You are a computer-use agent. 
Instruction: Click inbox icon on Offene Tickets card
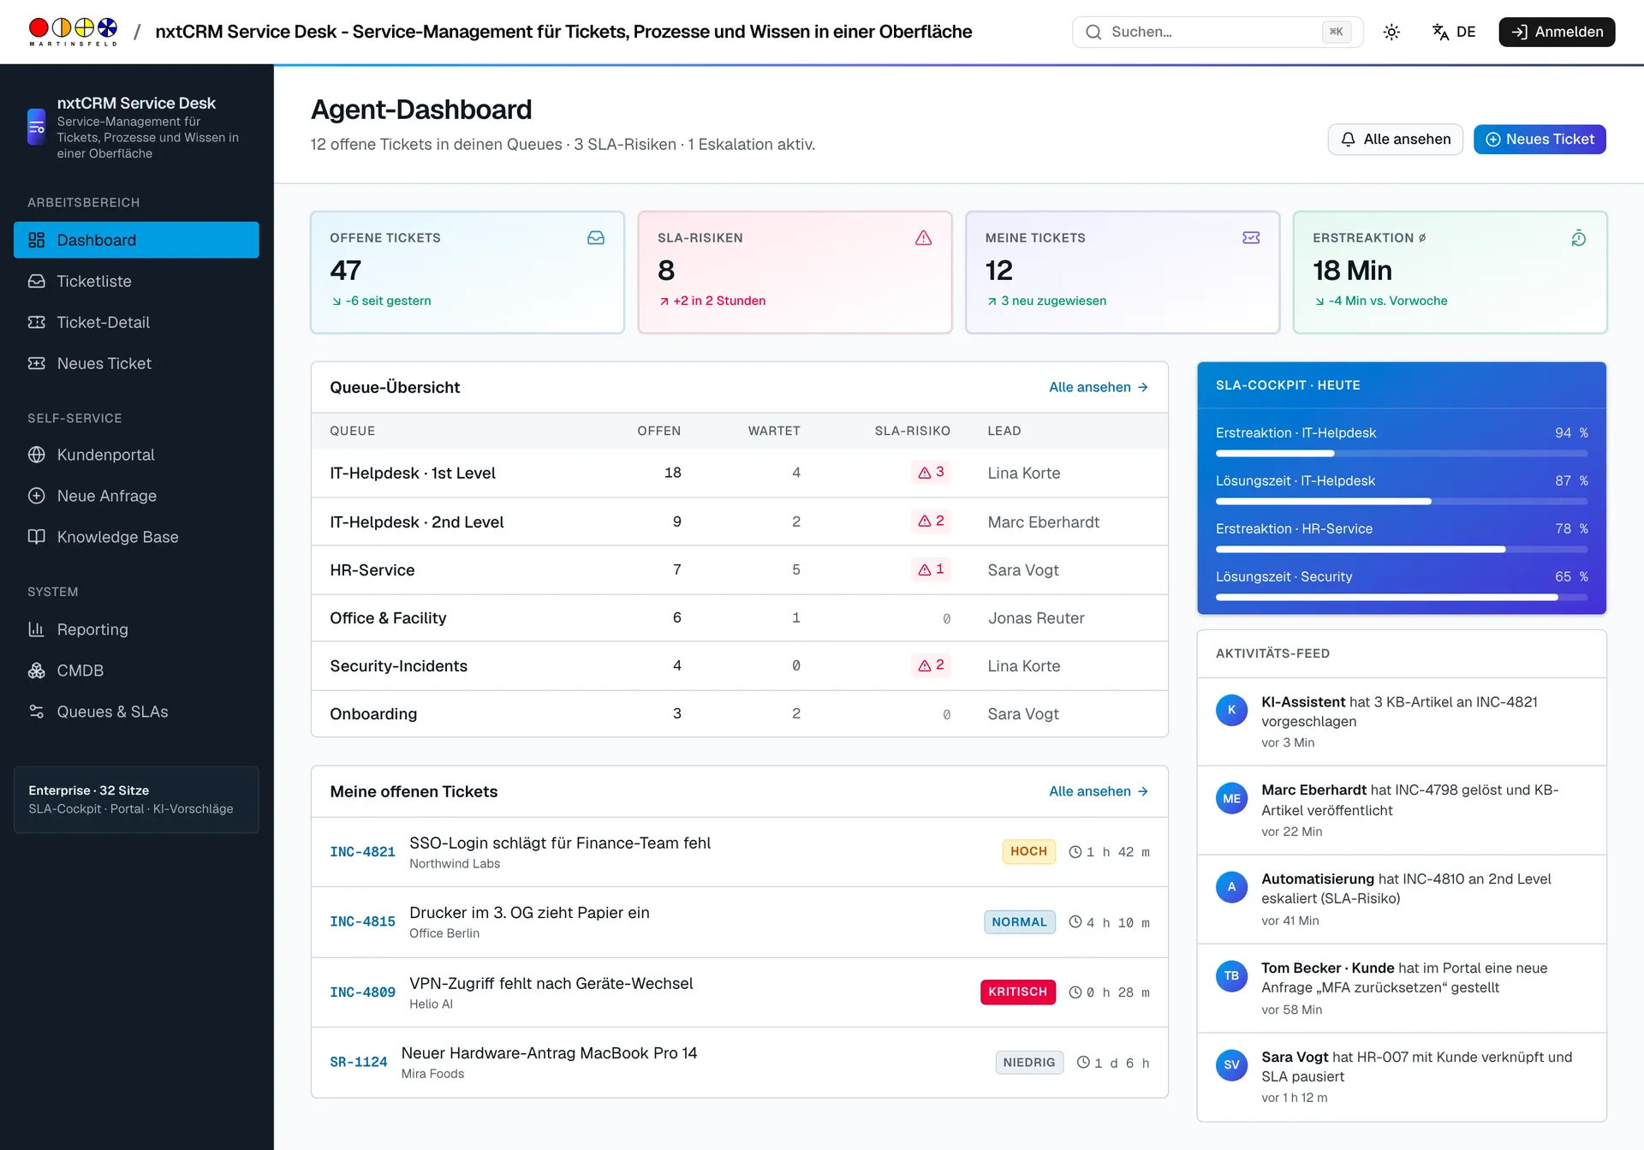point(596,238)
